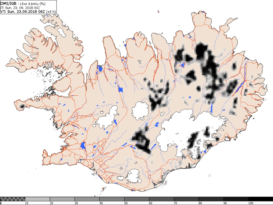Pick the 60–70 percent legend swatch

pyautogui.click(x=161, y=199)
